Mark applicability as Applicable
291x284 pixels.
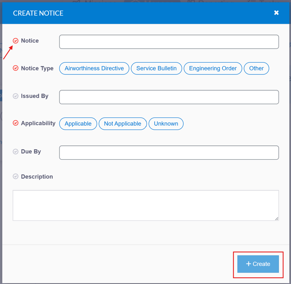(x=78, y=124)
